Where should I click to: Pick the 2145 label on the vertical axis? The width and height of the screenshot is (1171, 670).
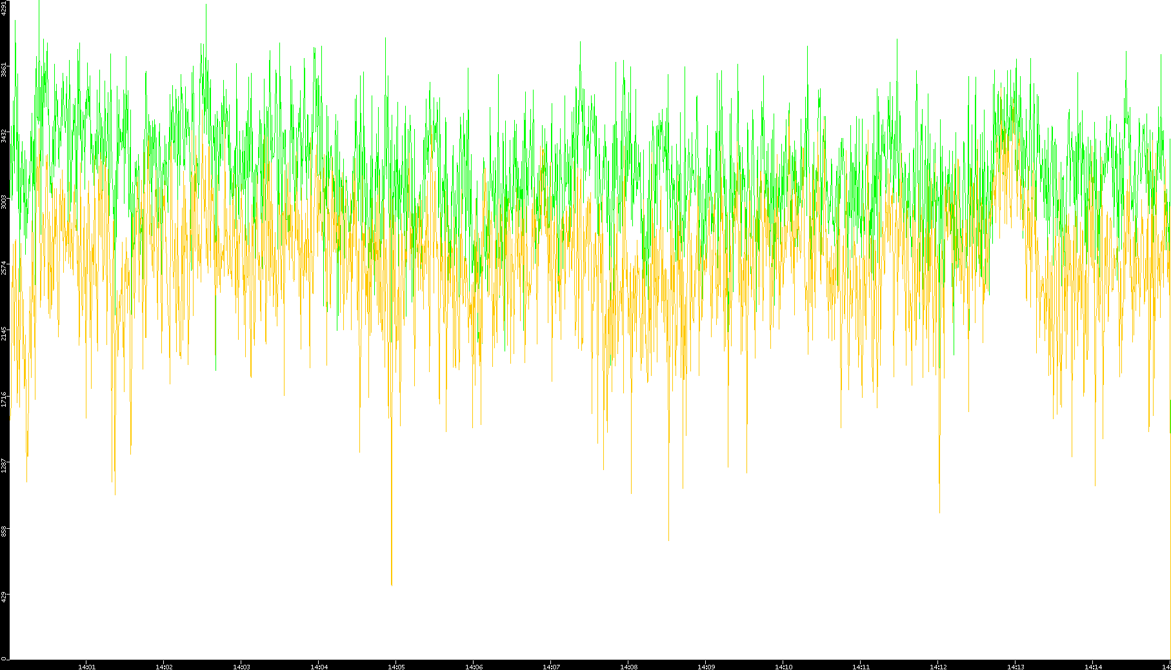pyautogui.click(x=5, y=333)
